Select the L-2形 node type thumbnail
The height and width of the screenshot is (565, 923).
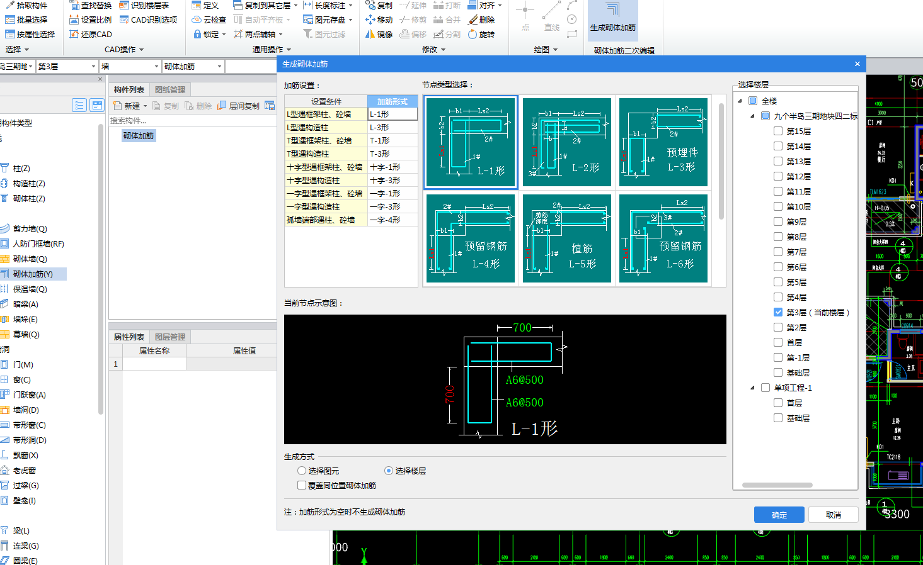[567, 142]
